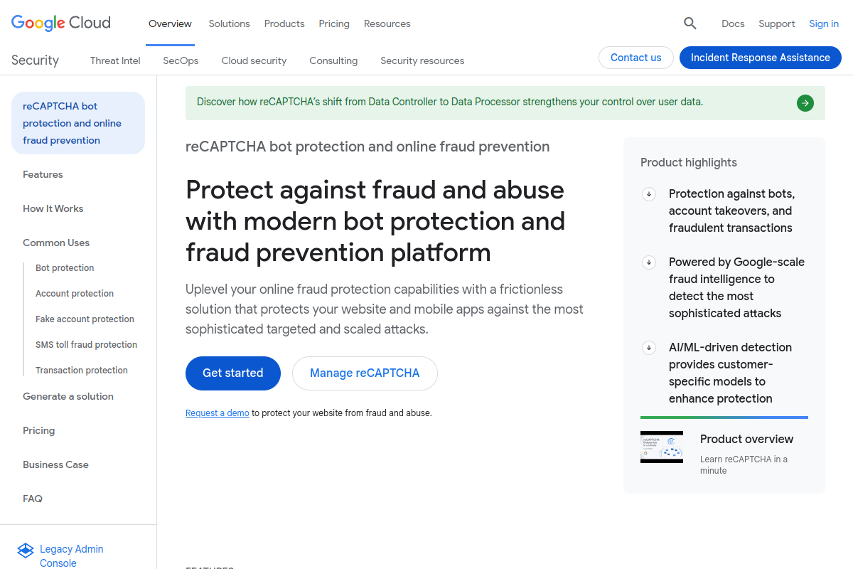Open the Resources menu
Viewport: 853px width, 569px height.
click(x=387, y=23)
